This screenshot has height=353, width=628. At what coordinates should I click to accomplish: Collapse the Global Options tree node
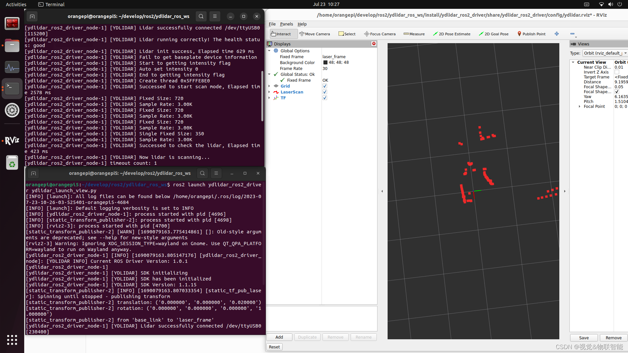(x=270, y=51)
